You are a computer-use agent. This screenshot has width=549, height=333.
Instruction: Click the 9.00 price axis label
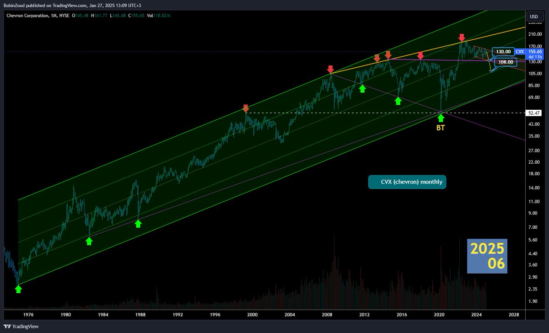[533, 213]
